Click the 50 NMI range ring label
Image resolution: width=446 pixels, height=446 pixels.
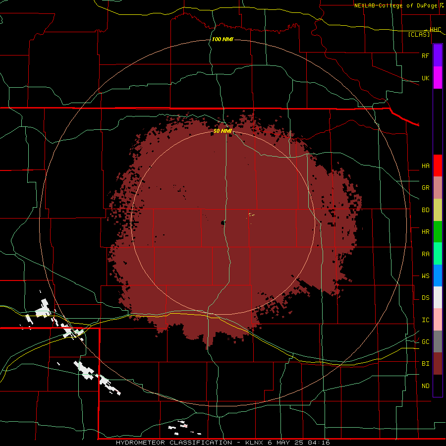pos(223,131)
